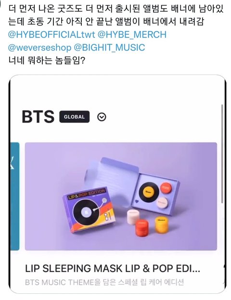Expand the circled chevron dropdown beside GLOBAL
The image size is (231, 300).
coord(102,117)
